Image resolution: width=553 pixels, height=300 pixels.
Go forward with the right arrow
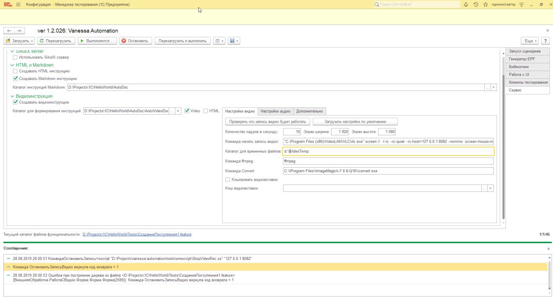click(x=19, y=31)
